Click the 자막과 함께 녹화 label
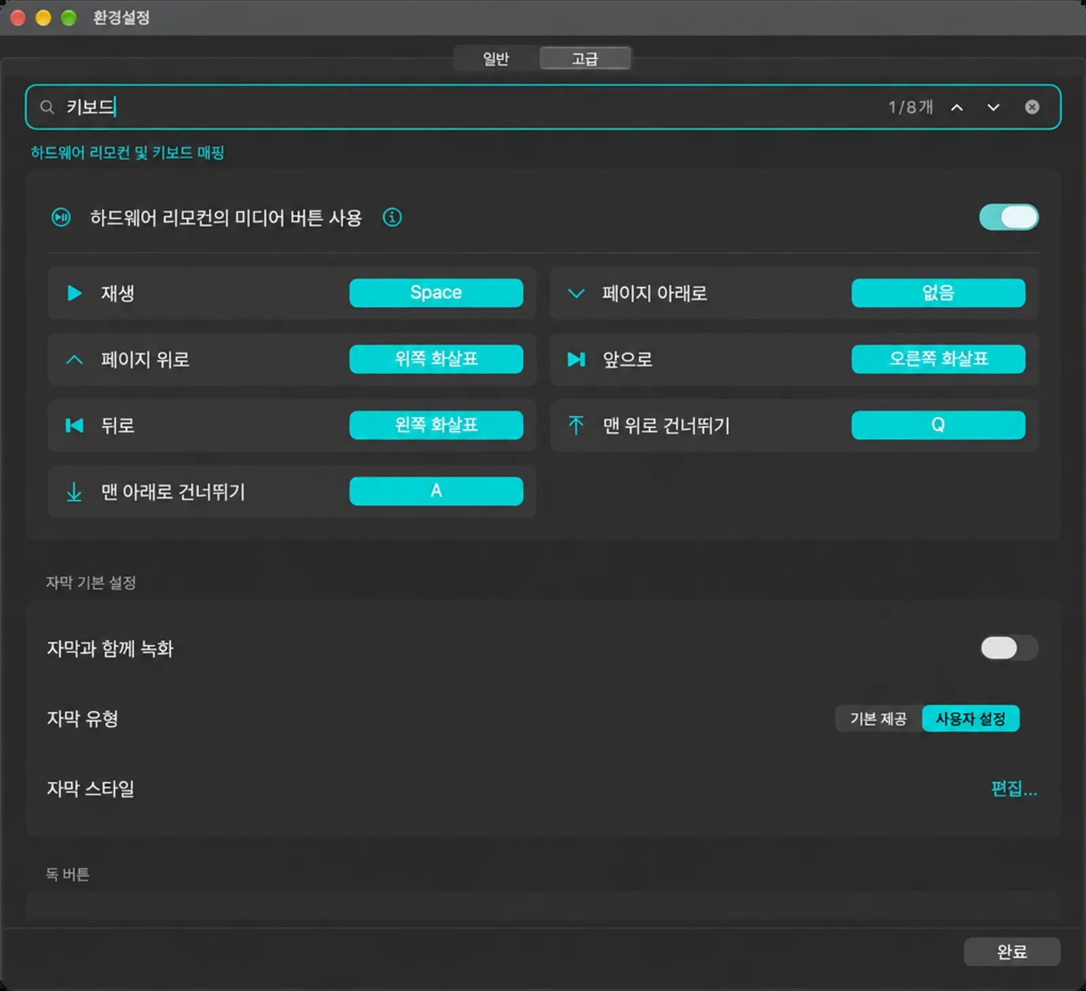The width and height of the screenshot is (1086, 991). [x=110, y=648]
